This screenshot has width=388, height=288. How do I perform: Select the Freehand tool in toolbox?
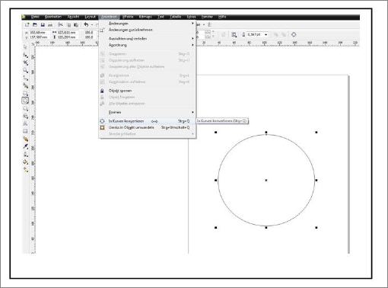click(25, 78)
